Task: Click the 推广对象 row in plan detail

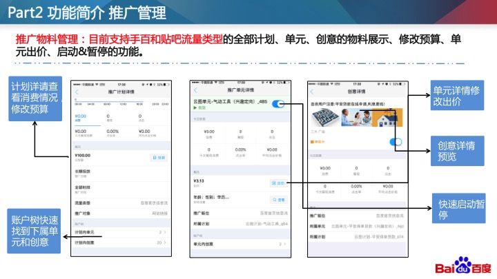Action: (121, 213)
